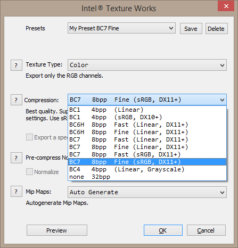Click the Preview button

(57, 230)
